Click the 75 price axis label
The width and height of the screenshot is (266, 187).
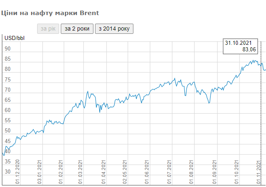pos(7,79)
